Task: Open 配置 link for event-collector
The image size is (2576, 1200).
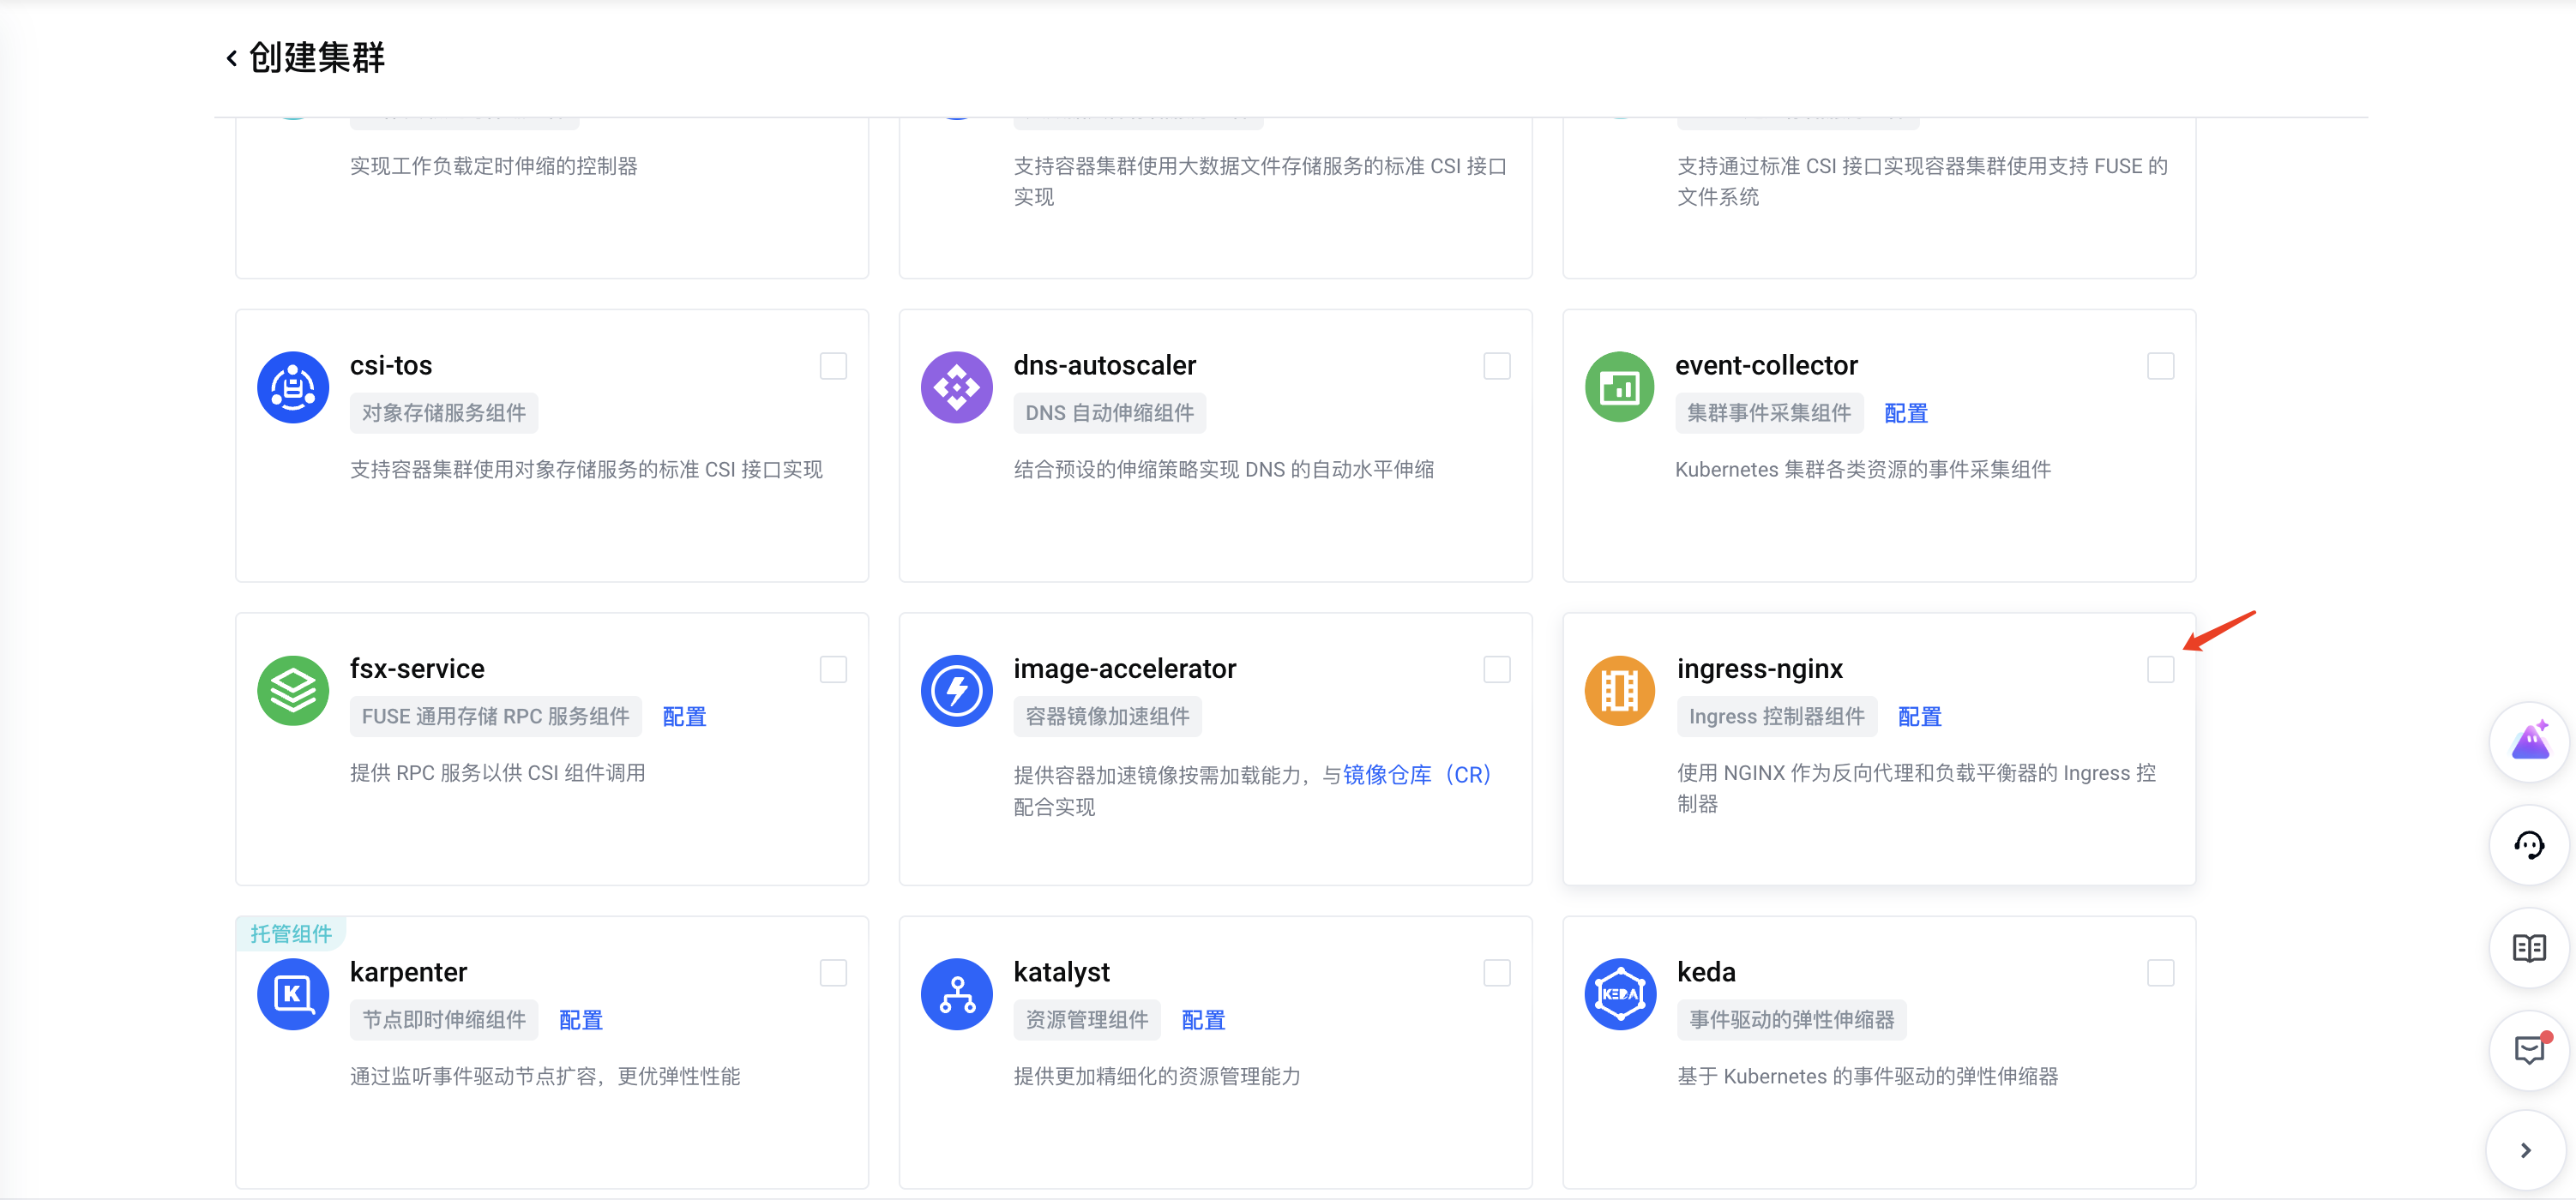Action: [1905, 414]
